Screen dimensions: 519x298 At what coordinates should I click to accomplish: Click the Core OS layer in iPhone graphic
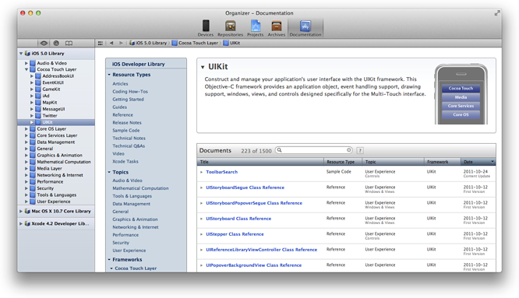[461, 114]
